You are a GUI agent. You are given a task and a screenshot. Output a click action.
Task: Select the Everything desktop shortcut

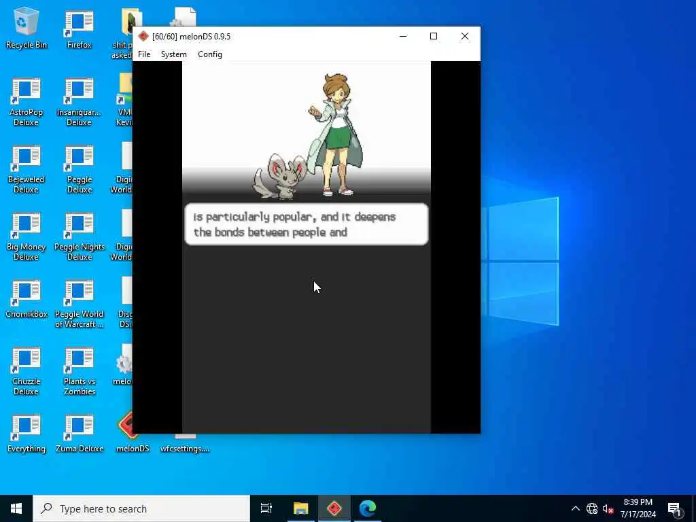point(27,433)
